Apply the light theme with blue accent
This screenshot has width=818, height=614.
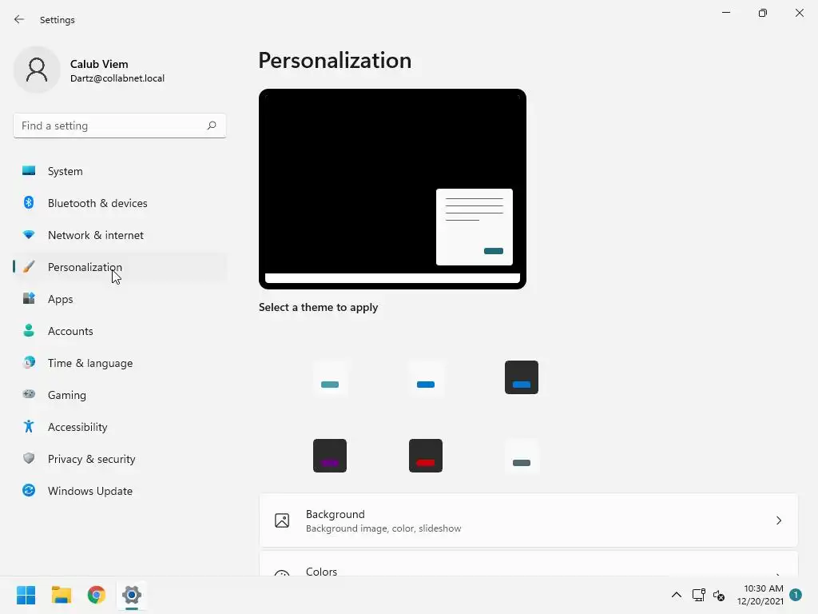click(x=426, y=377)
